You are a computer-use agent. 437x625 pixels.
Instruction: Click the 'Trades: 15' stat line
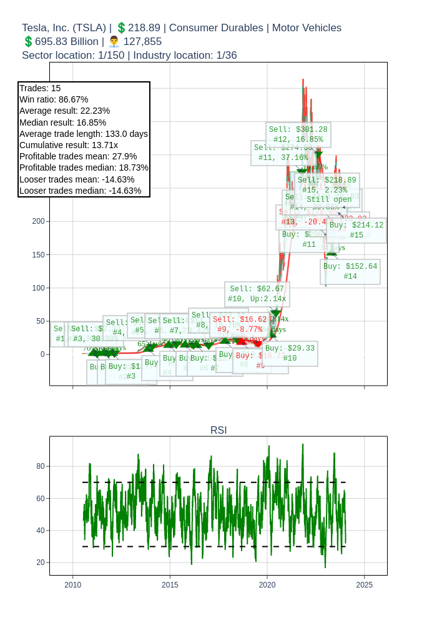point(40,88)
